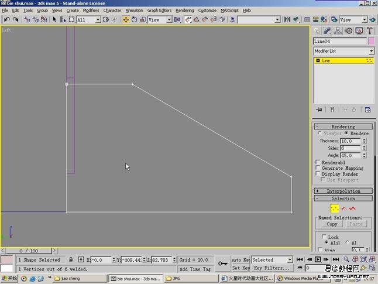Screen dimensions: 378x284
Task: Open Key Filters dialog
Action: (x=272, y=268)
